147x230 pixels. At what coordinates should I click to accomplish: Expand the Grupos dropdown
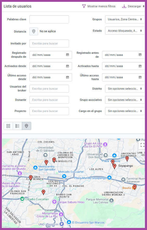(125, 19)
